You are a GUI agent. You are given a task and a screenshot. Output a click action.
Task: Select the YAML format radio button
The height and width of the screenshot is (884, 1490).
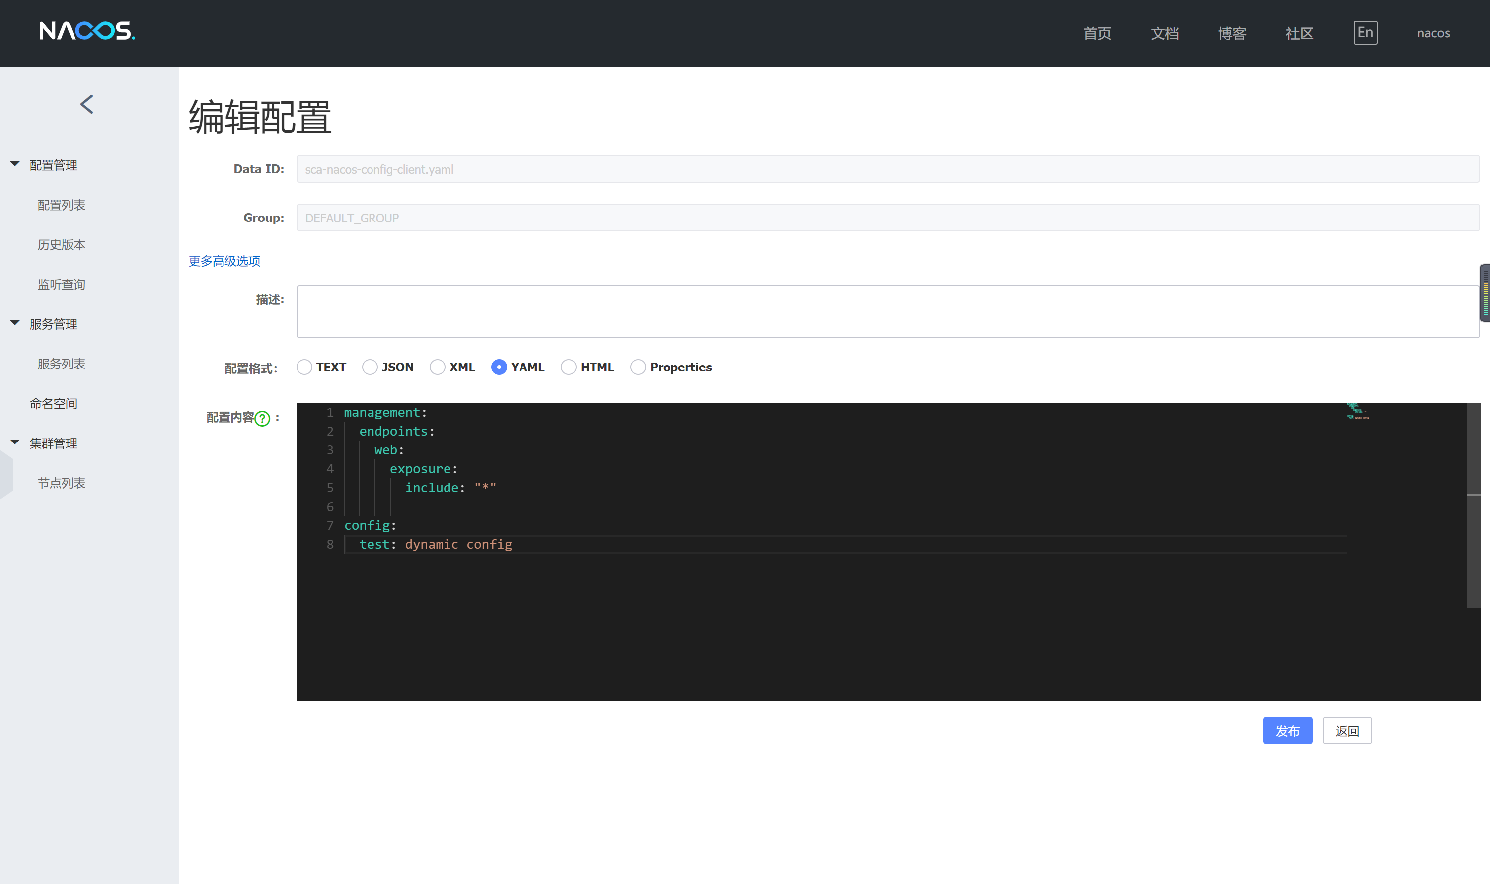[x=499, y=367]
